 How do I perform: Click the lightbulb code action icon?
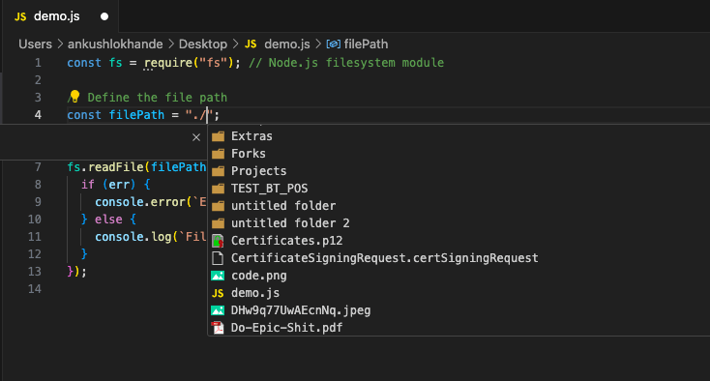(x=74, y=97)
